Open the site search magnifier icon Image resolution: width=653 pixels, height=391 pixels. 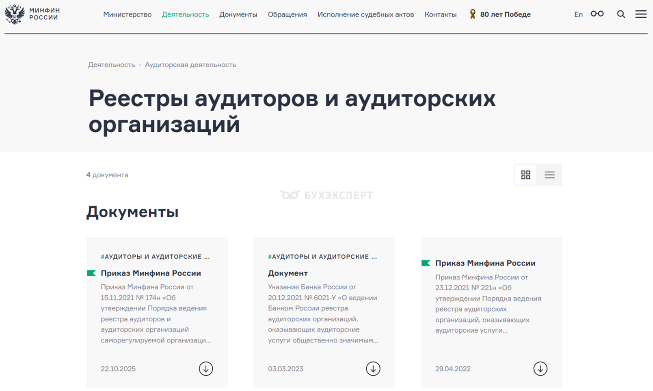point(621,14)
